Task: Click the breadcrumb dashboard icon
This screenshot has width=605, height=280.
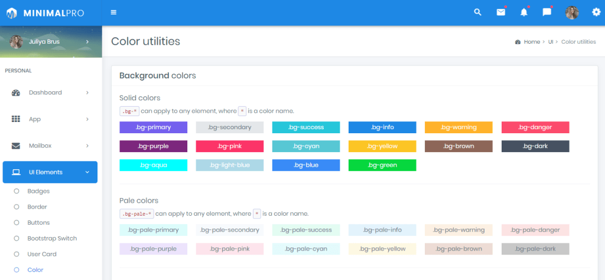Action: click(518, 42)
